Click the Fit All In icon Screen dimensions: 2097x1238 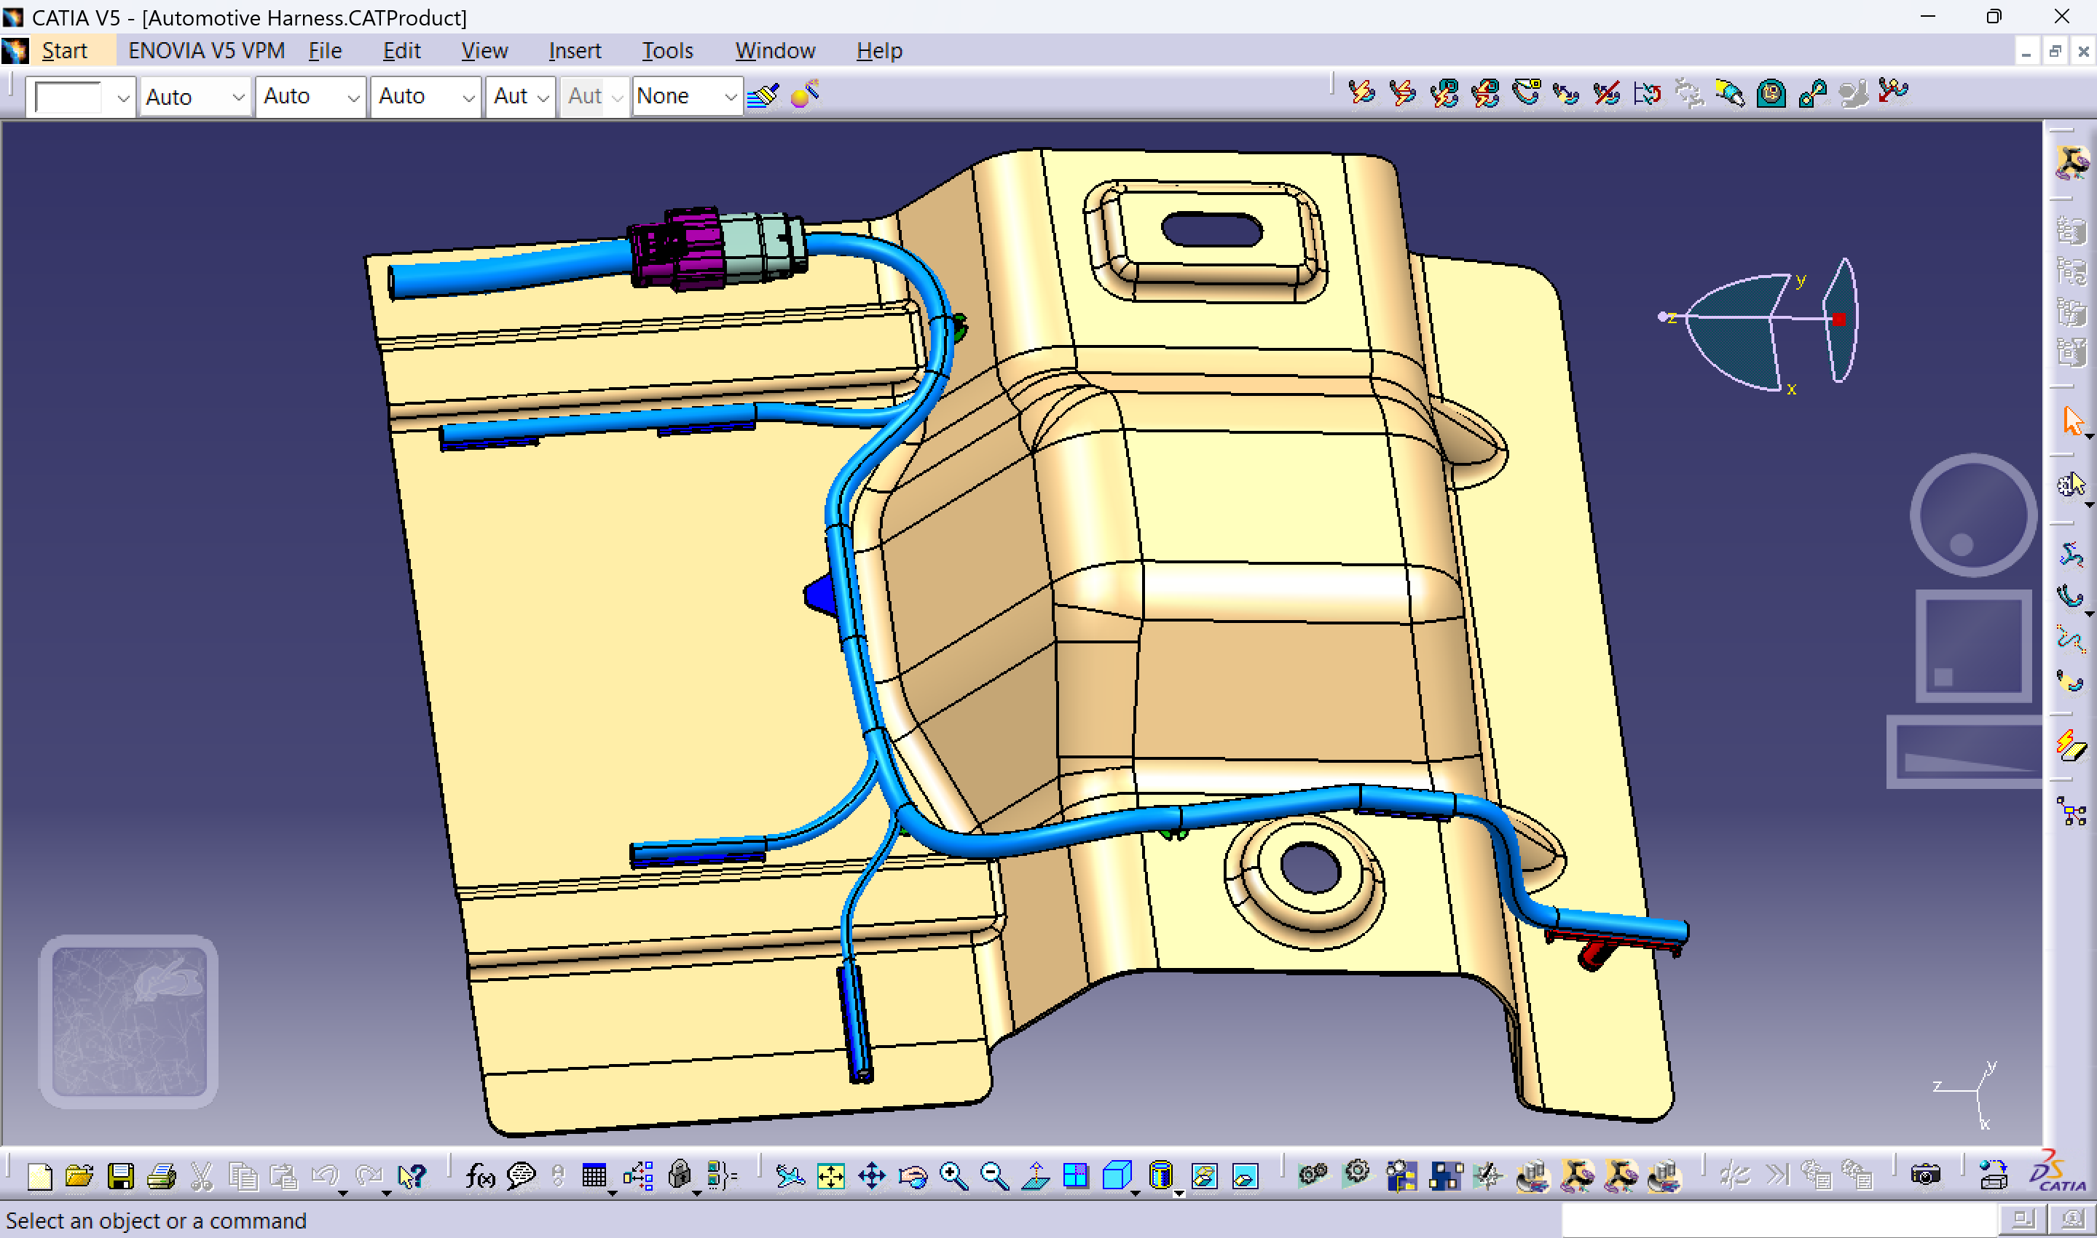point(830,1176)
